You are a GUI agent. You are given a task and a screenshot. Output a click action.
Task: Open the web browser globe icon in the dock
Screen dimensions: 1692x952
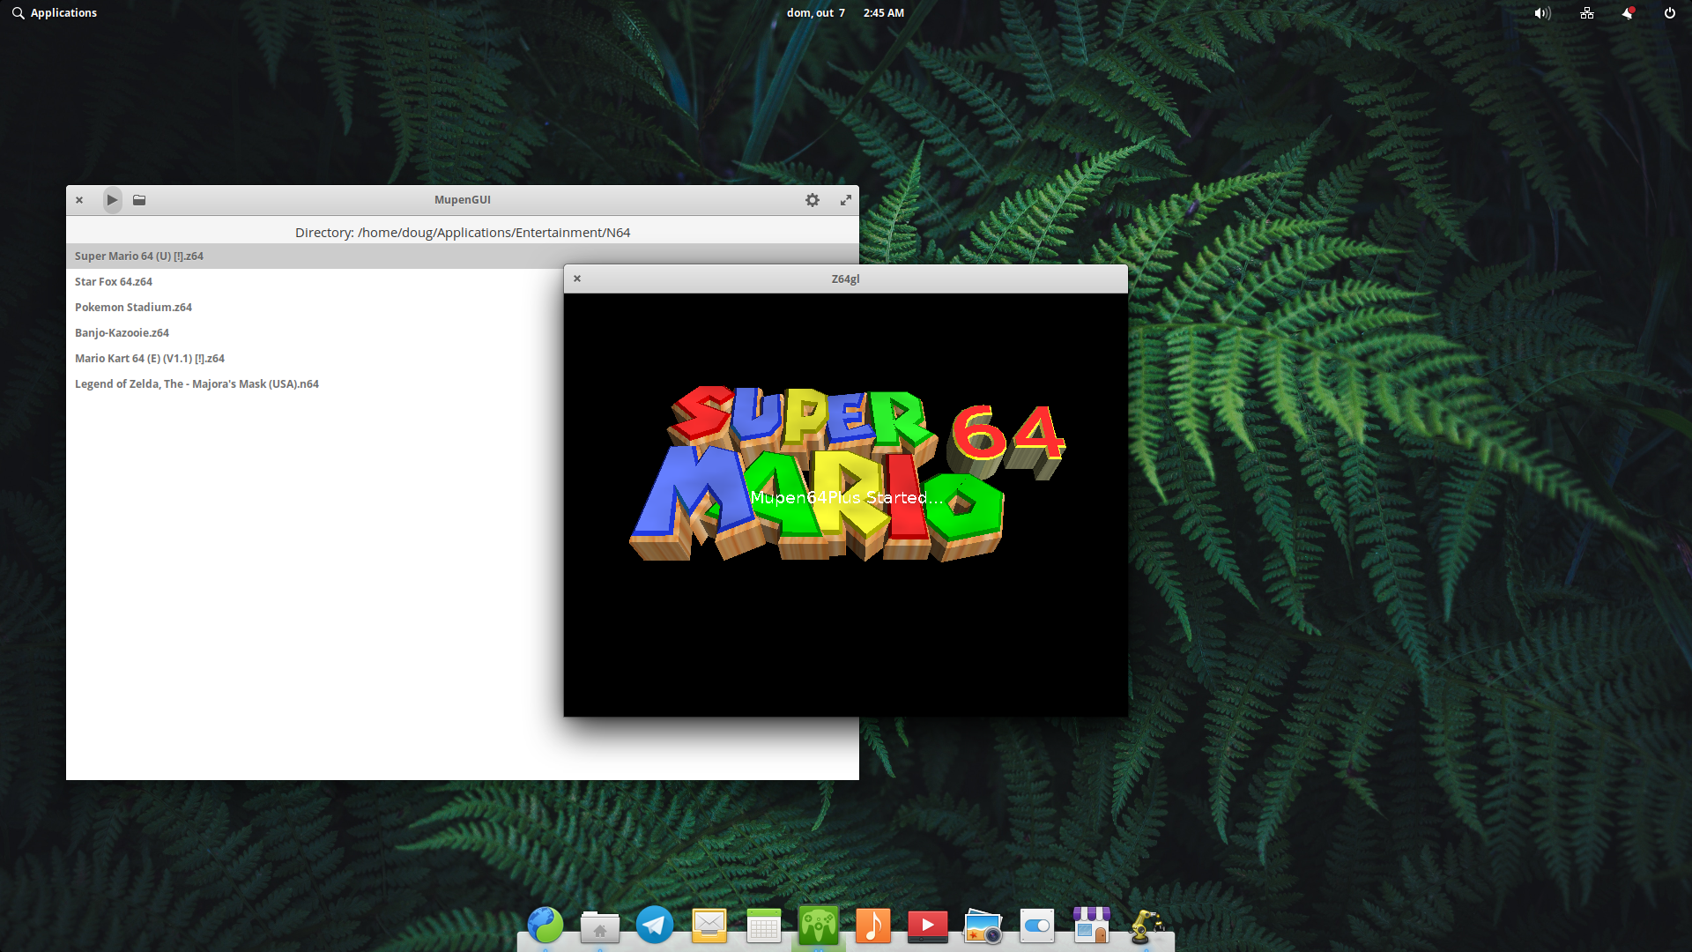click(x=545, y=926)
